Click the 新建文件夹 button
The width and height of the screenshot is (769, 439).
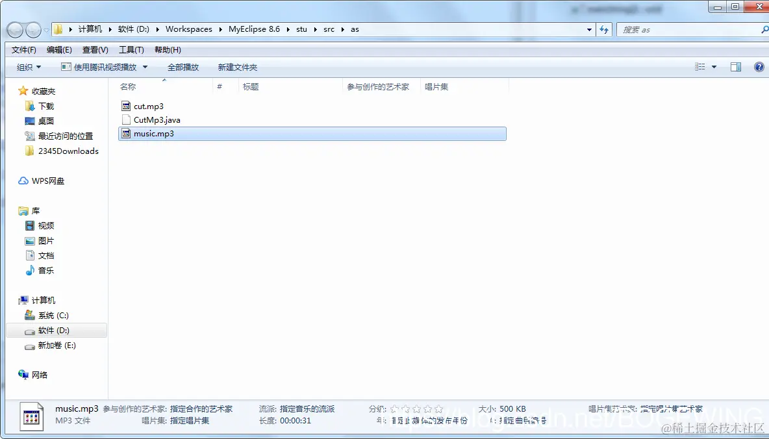tap(237, 66)
